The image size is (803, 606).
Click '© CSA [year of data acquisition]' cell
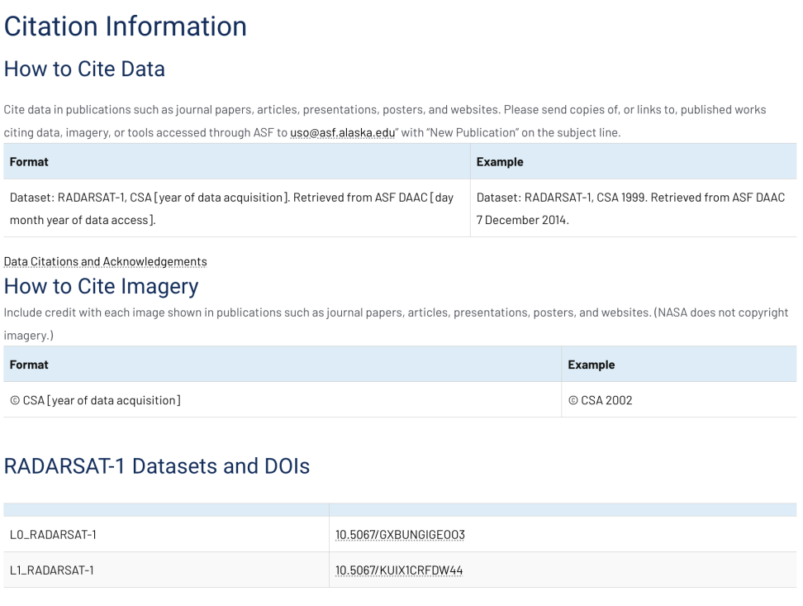pyautogui.click(x=283, y=400)
